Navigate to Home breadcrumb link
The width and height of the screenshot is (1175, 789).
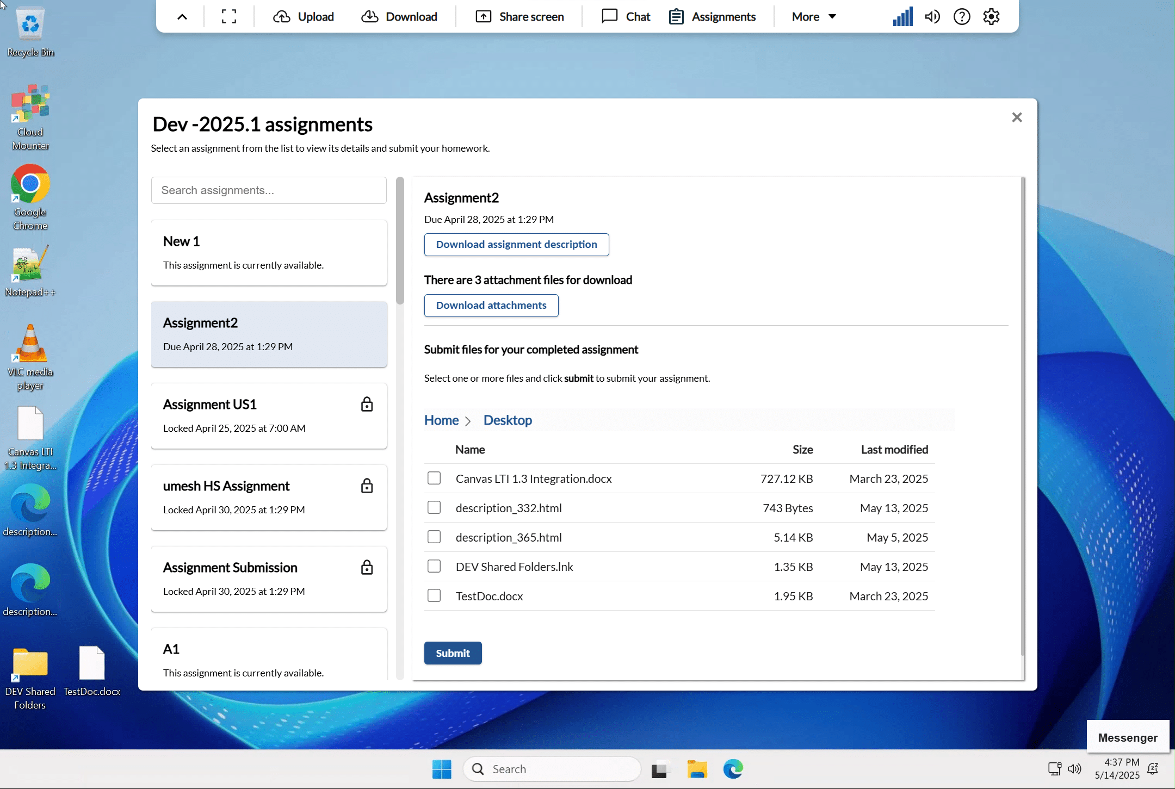pyautogui.click(x=441, y=420)
